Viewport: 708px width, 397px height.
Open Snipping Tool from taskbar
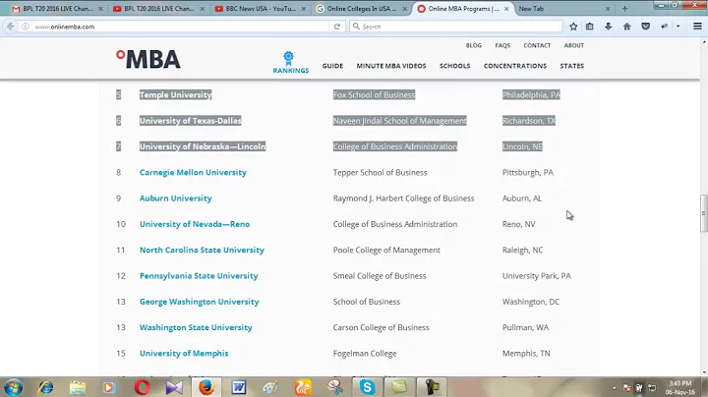pos(335,387)
